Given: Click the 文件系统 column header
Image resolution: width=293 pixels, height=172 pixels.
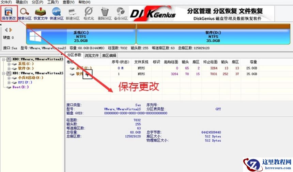Looking at the screenshot, I should 141,62.
